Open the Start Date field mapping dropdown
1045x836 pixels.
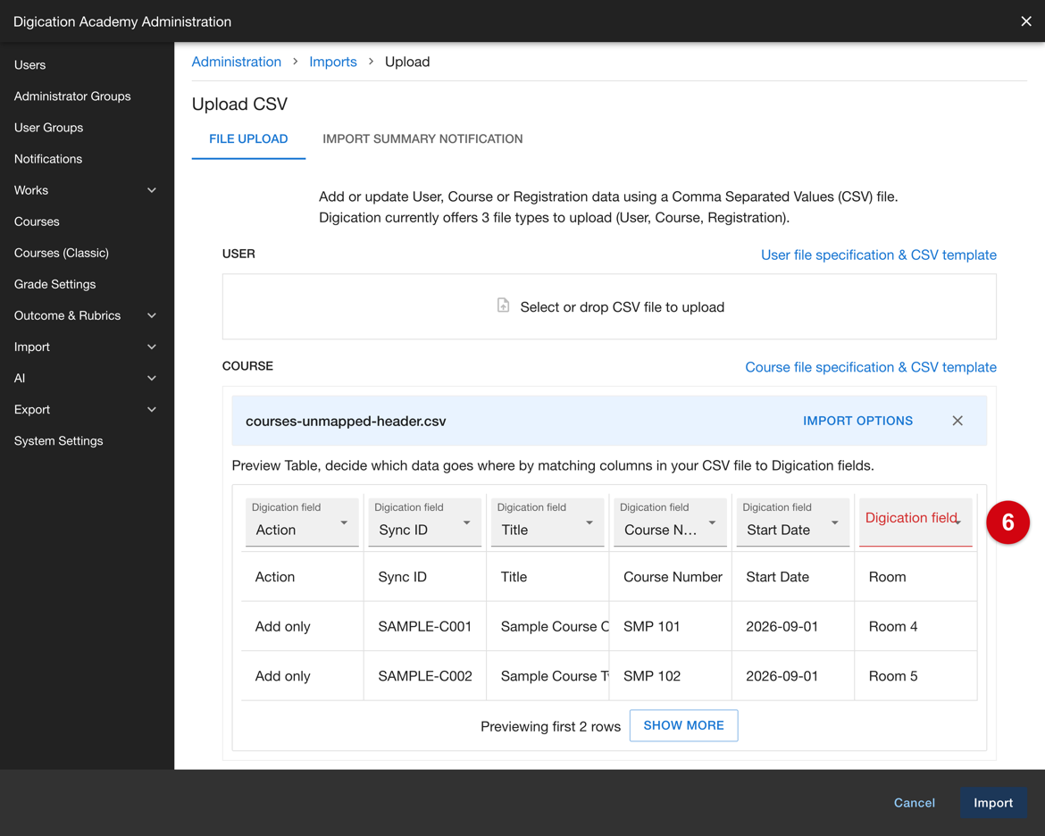pyautogui.click(x=792, y=522)
